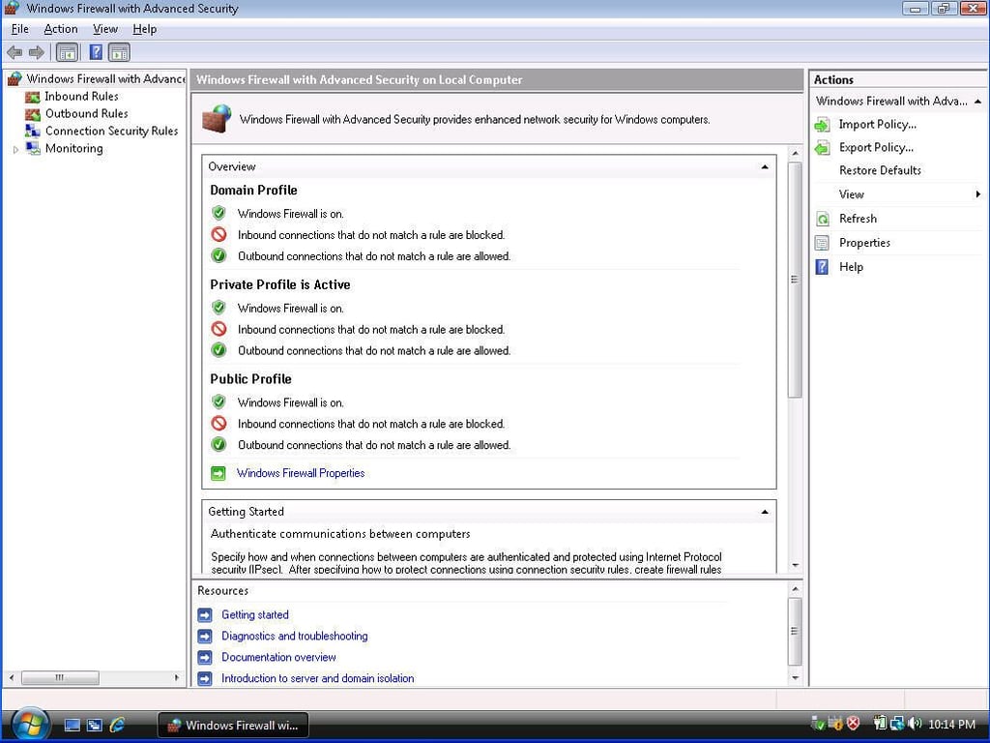Toggle the Show/Hide Action Pane toolbar icon
The width and height of the screenshot is (990, 743).
[x=119, y=52]
